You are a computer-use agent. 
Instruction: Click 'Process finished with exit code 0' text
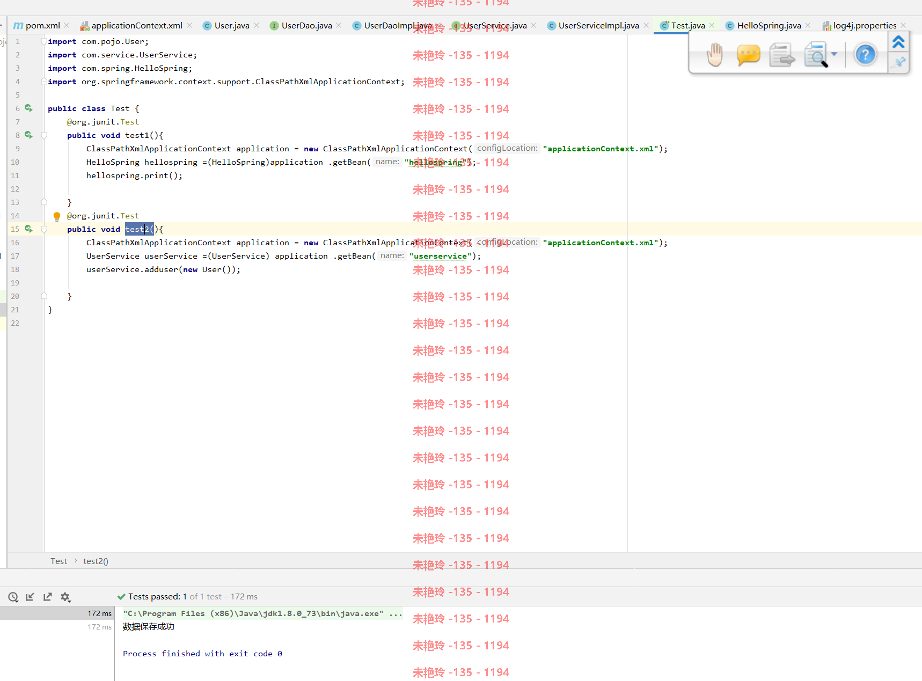point(202,654)
